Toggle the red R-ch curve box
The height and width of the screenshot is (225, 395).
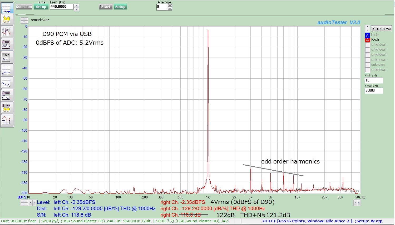[367, 40]
